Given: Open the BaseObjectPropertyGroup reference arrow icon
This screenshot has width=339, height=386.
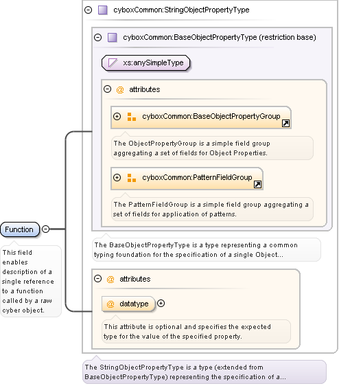Looking at the screenshot, I should (x=285, y=123).
